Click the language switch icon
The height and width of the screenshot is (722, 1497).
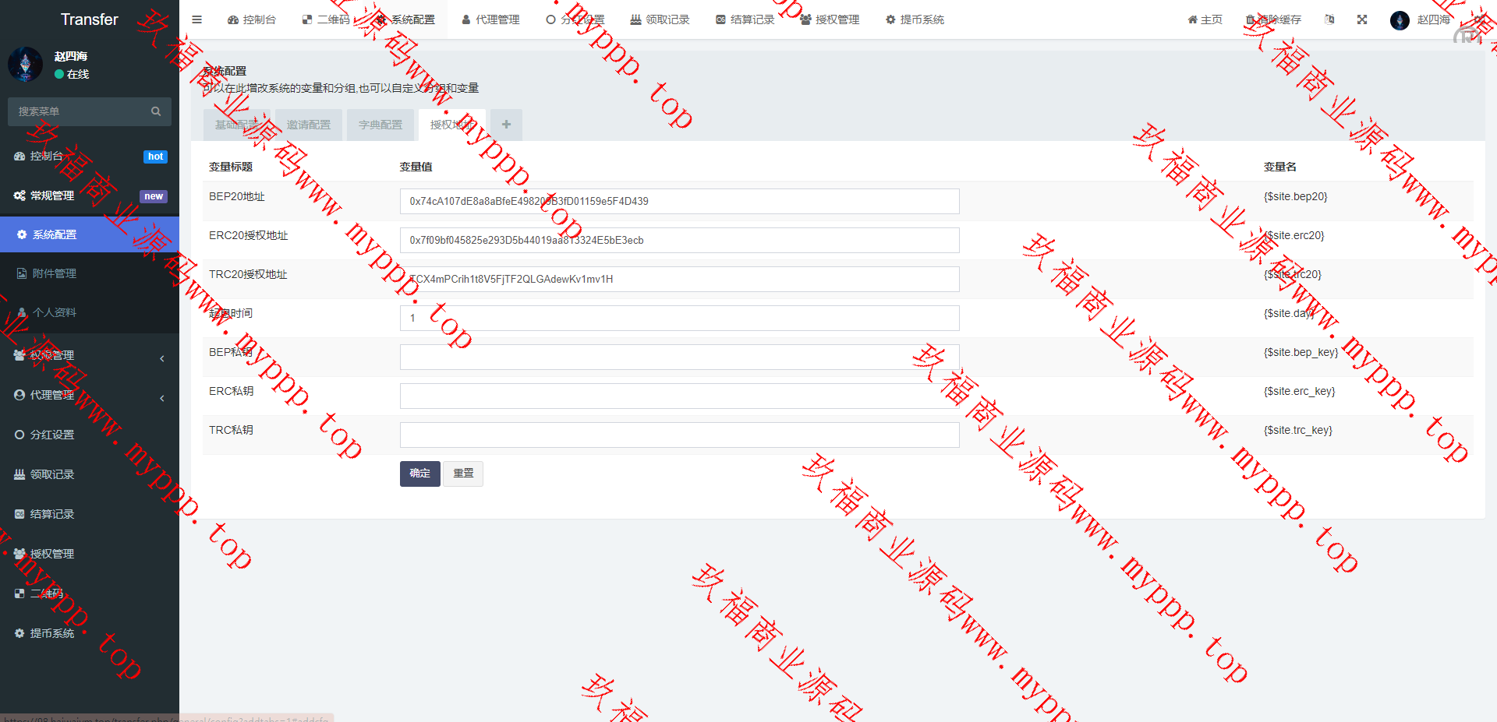1329,19
